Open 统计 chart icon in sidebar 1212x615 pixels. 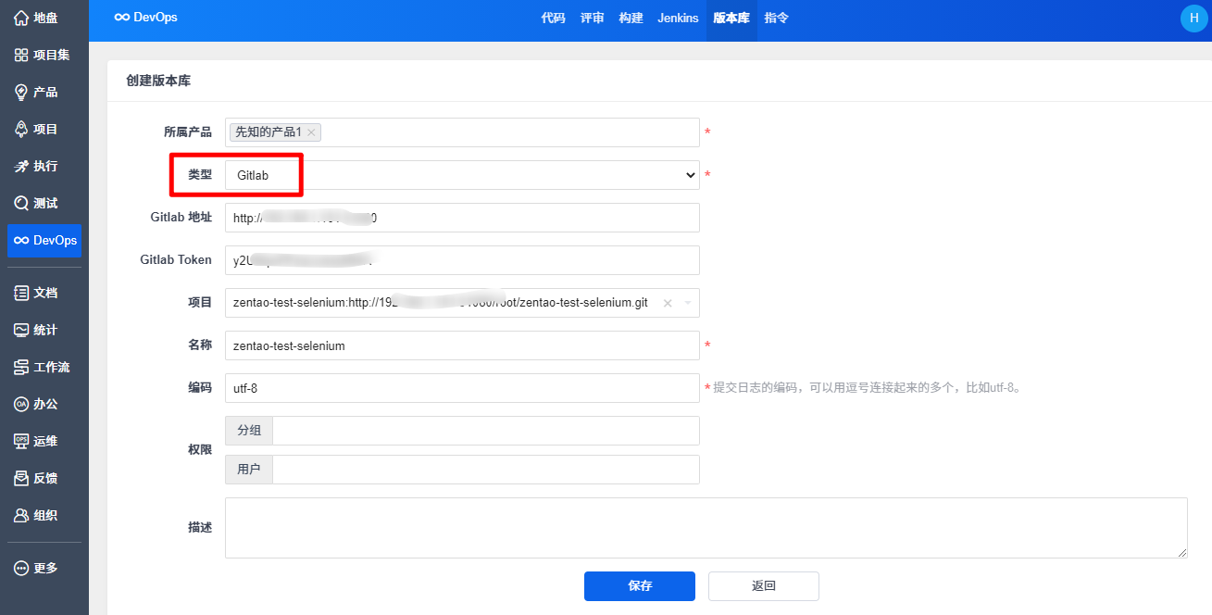pos(21,330)
